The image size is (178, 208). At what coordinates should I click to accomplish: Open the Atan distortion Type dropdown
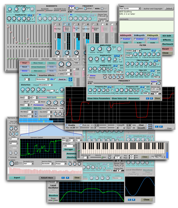pyautogui.click(x=51, y=90)
